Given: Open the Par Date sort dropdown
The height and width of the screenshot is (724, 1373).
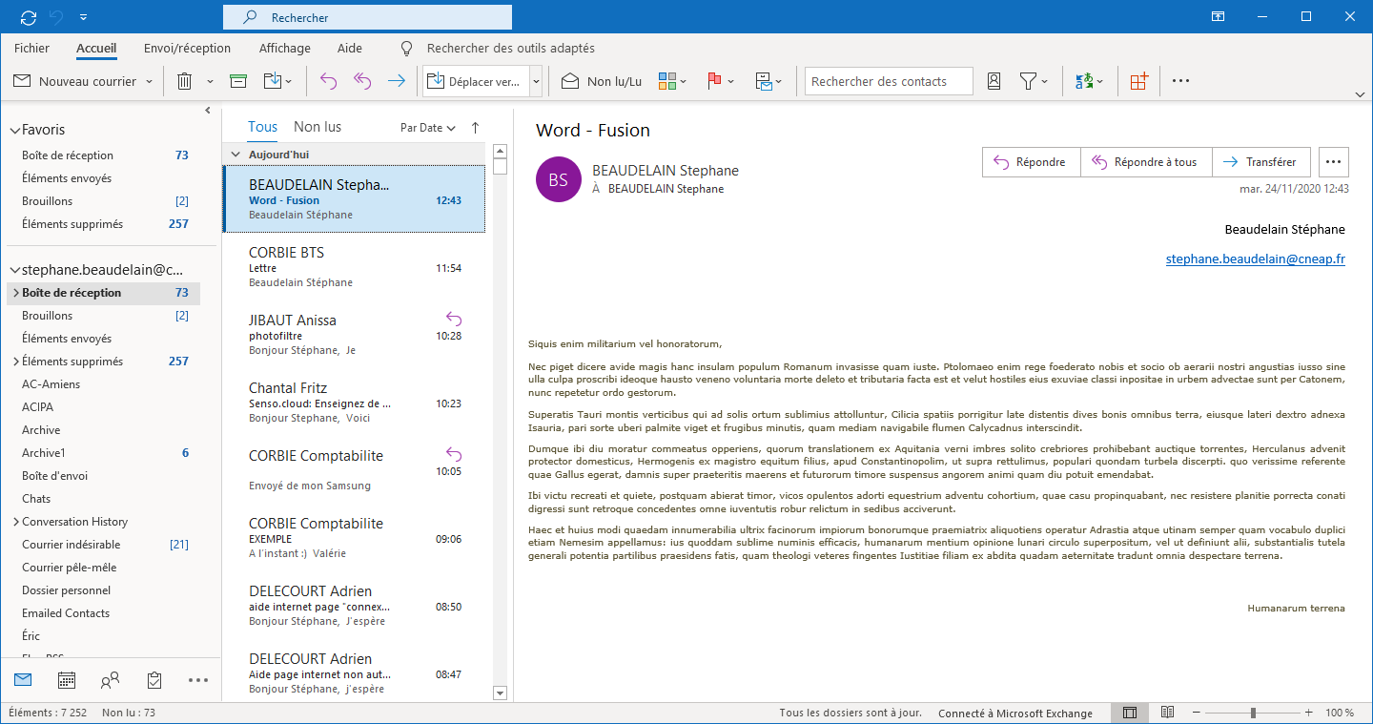Looking at the screenshot, I should coord(427,128).
